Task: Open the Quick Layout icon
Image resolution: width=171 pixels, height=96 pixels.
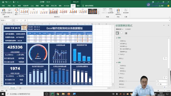Action: click(x=10, y=11)
